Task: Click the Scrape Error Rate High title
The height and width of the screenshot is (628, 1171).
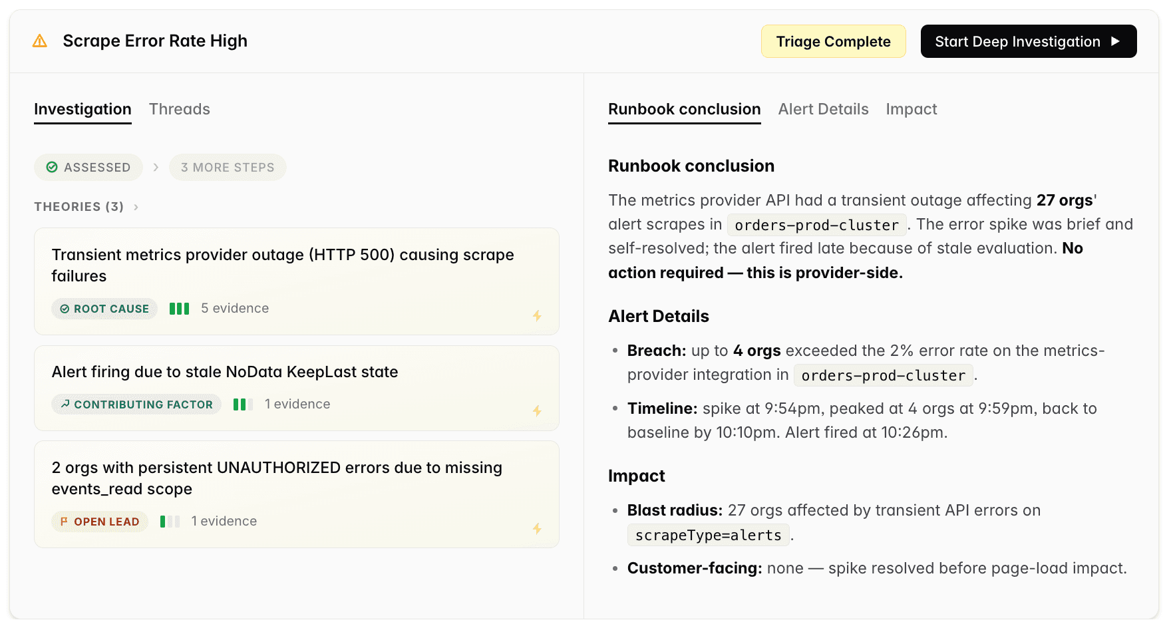Action: [155, 41]
